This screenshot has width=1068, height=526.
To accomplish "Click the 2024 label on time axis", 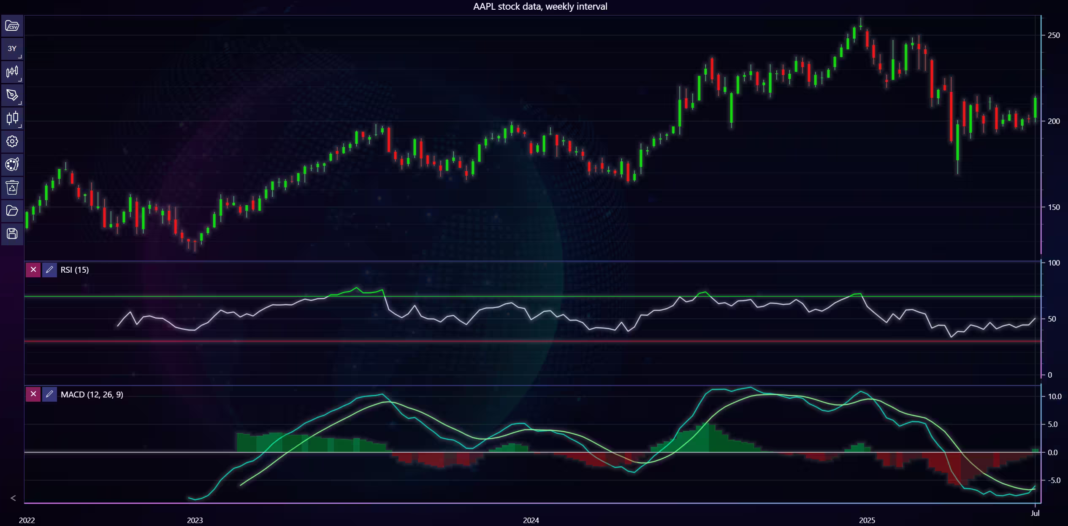I will click(531, 521).
